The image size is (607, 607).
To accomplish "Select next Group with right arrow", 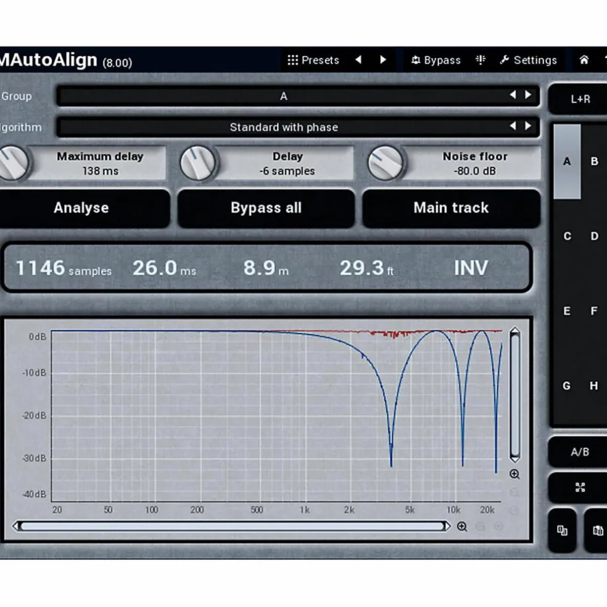I will tap(528, 95).
